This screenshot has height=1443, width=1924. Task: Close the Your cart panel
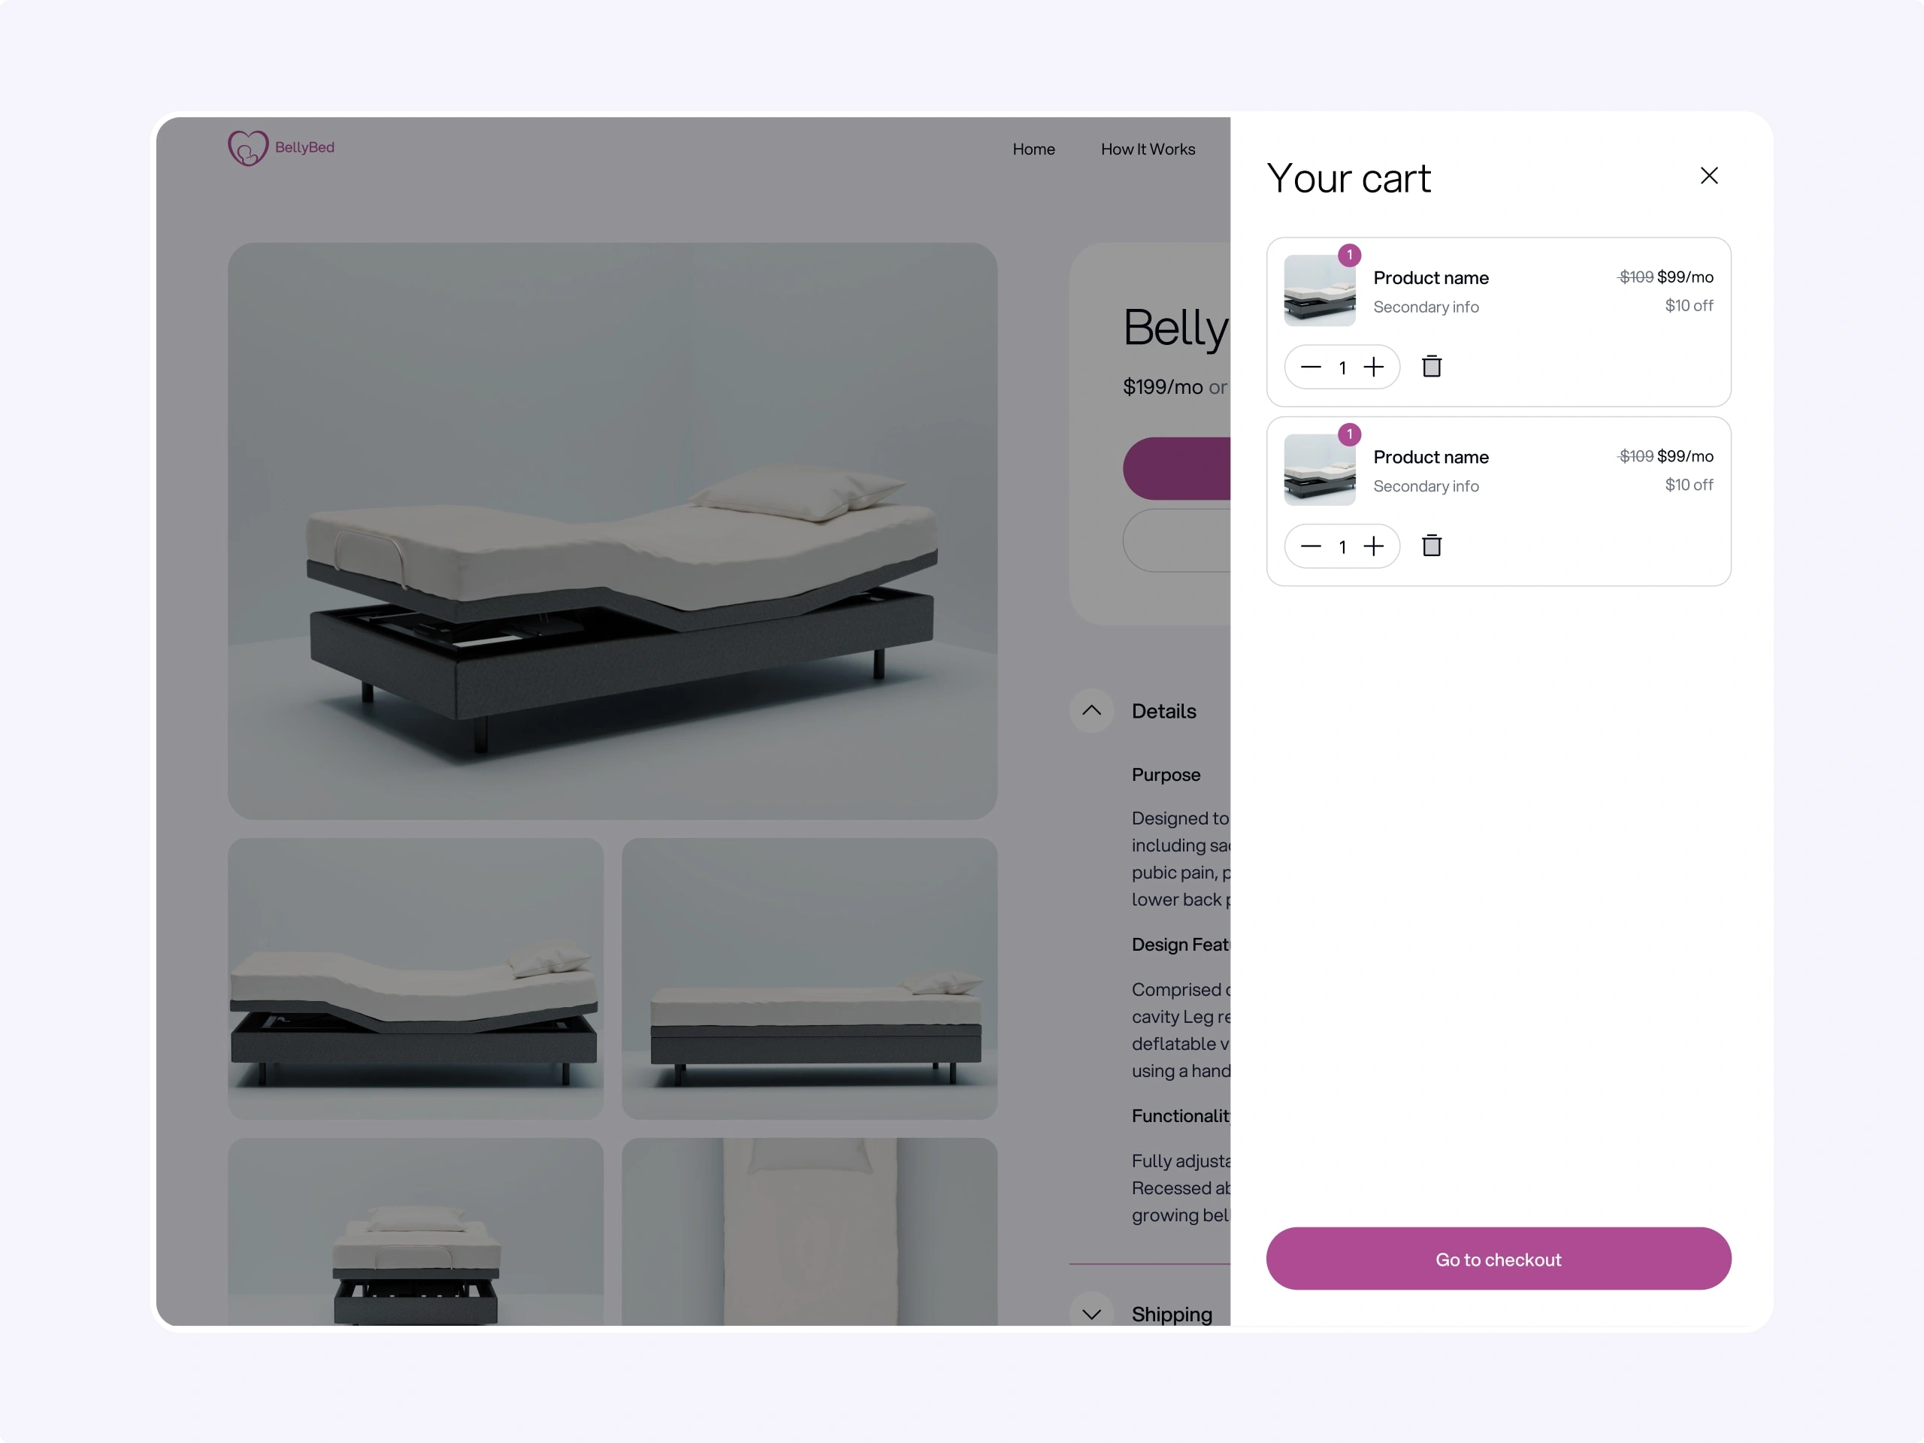[x=1708, y=176]
